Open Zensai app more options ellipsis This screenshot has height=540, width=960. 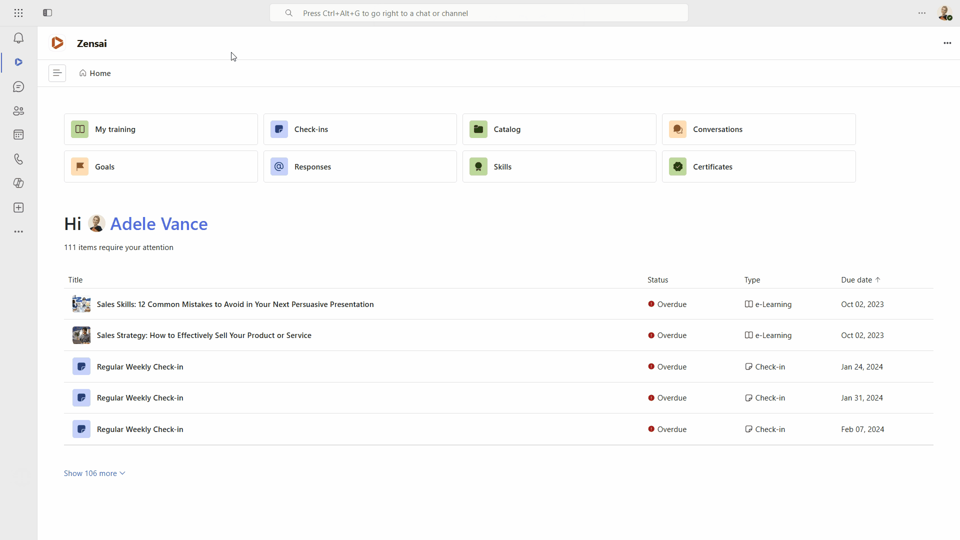click(x=947, y=43)
